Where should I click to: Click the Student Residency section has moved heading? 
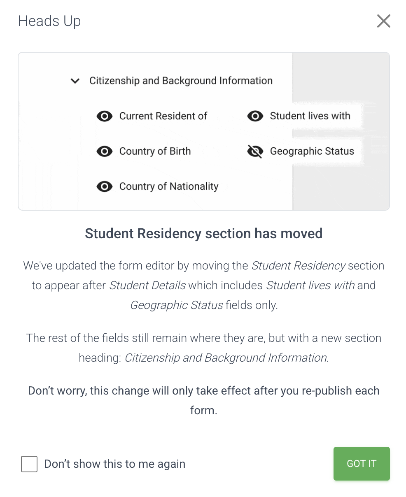203,234
